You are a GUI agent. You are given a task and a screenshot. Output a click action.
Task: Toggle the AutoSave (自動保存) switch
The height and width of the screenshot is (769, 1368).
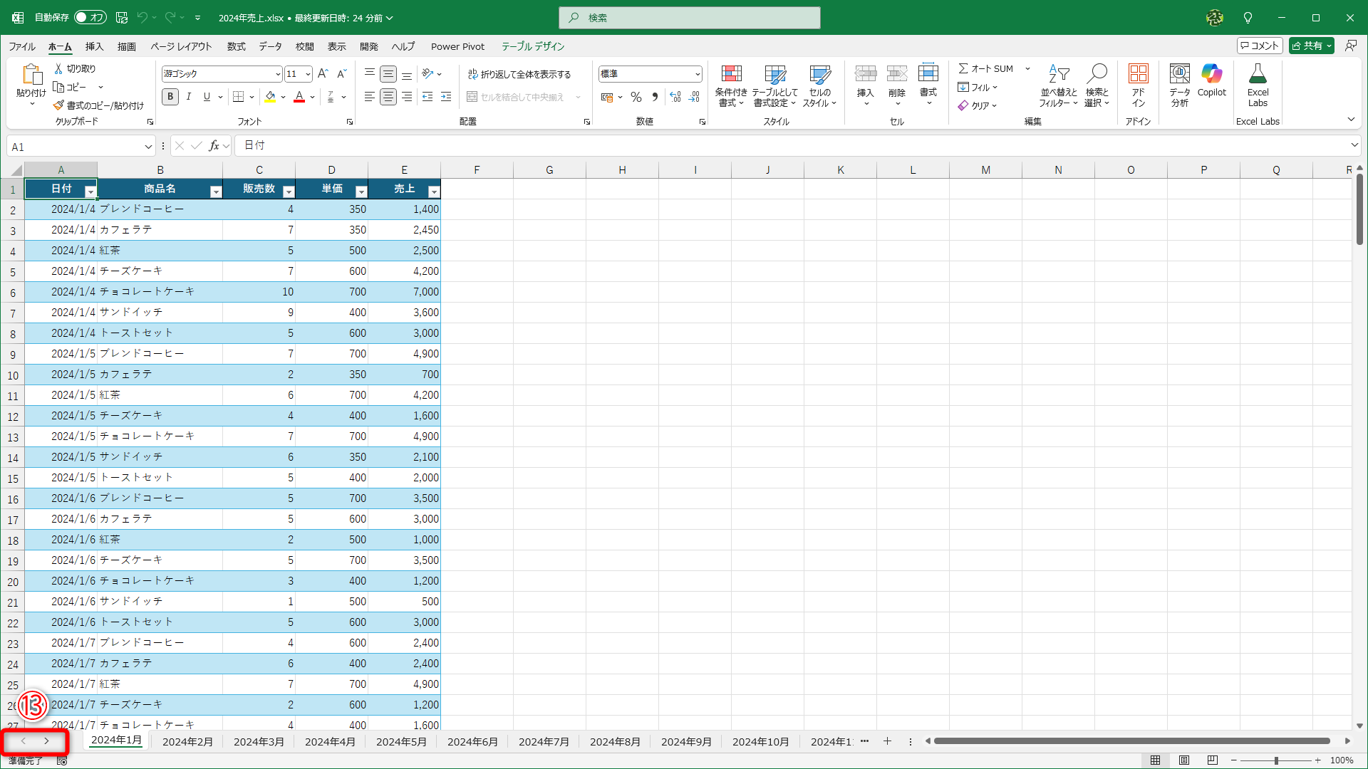(x=90, y=17)
